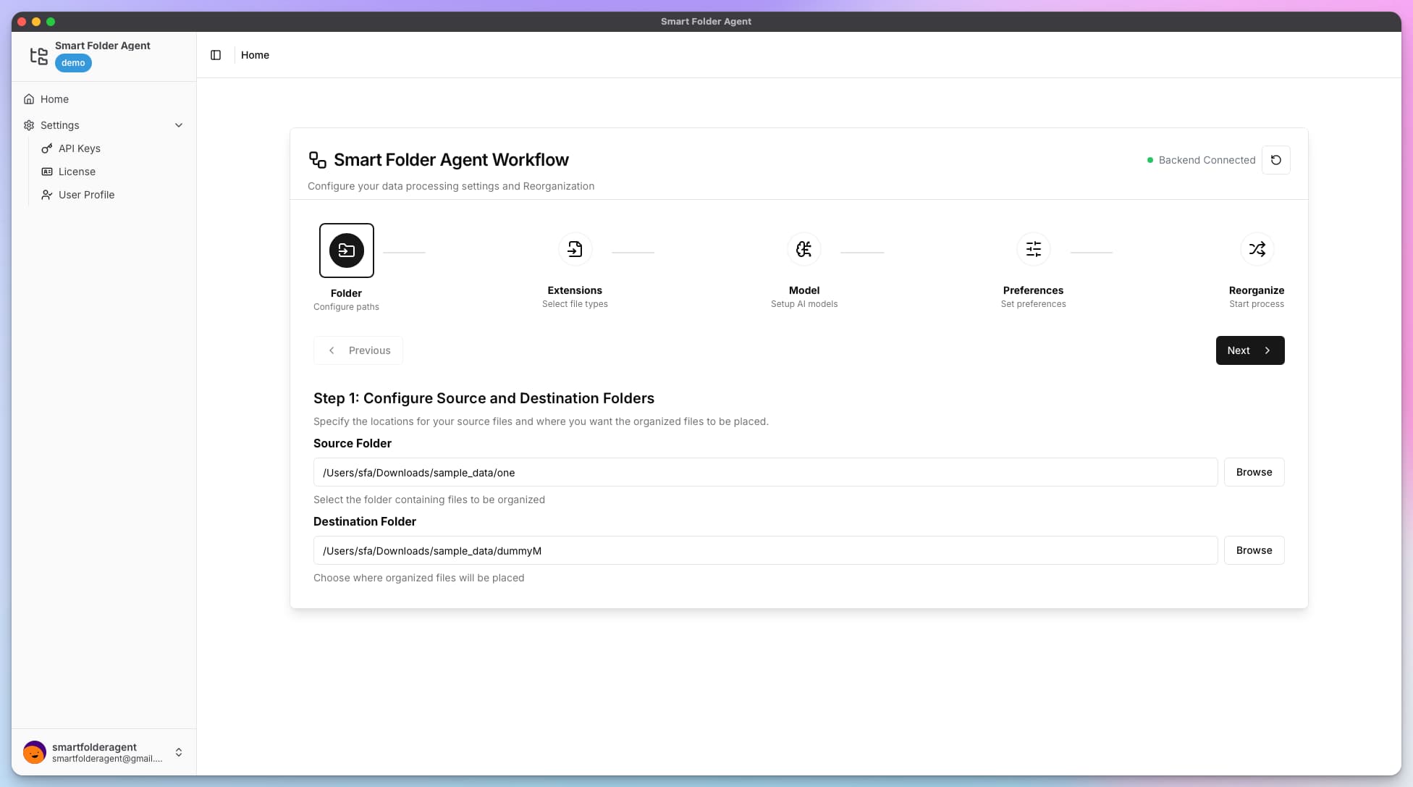Open Home from the sidebar

click(x=54, y=99)
